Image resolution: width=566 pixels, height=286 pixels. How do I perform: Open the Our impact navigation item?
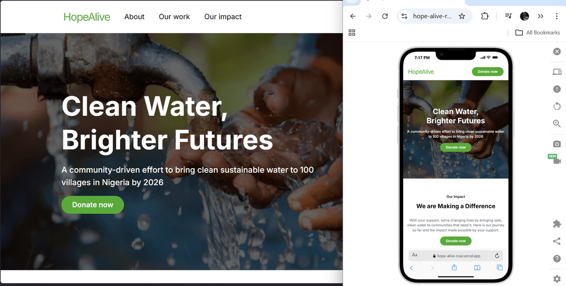click(x=223, y=17)
